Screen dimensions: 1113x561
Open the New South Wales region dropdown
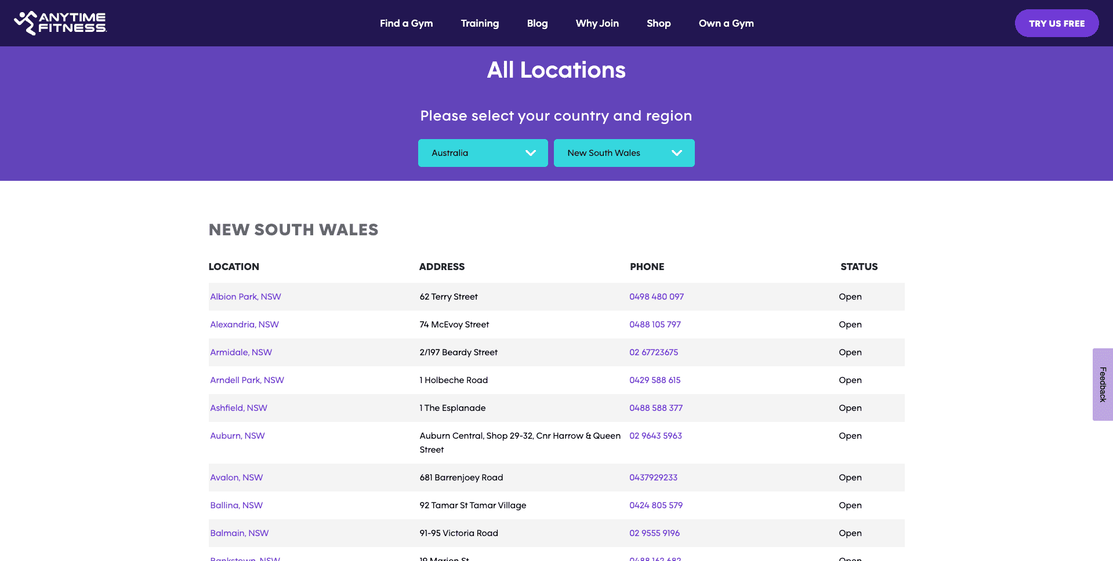pos(624,152)
